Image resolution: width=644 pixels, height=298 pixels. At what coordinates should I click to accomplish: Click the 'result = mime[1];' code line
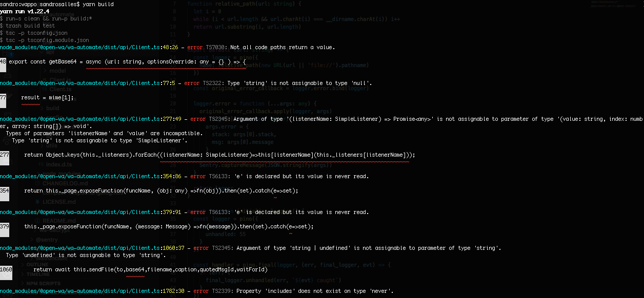coord(47,97)
